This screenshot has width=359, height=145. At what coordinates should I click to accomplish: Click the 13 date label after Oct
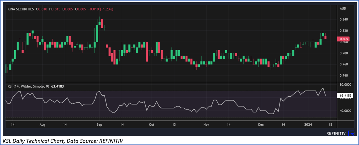coord(174,124)
